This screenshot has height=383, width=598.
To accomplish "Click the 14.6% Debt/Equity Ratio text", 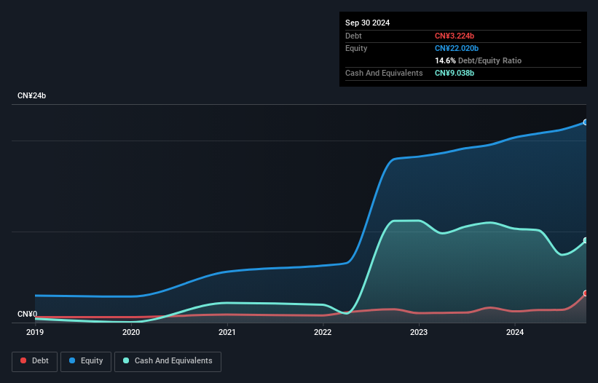I will (479, 60).
